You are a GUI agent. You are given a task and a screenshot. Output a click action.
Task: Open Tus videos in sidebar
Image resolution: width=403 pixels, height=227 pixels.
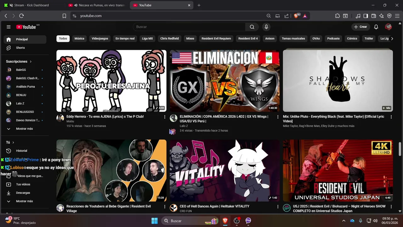pyautogui.click(x=25, y=184)
